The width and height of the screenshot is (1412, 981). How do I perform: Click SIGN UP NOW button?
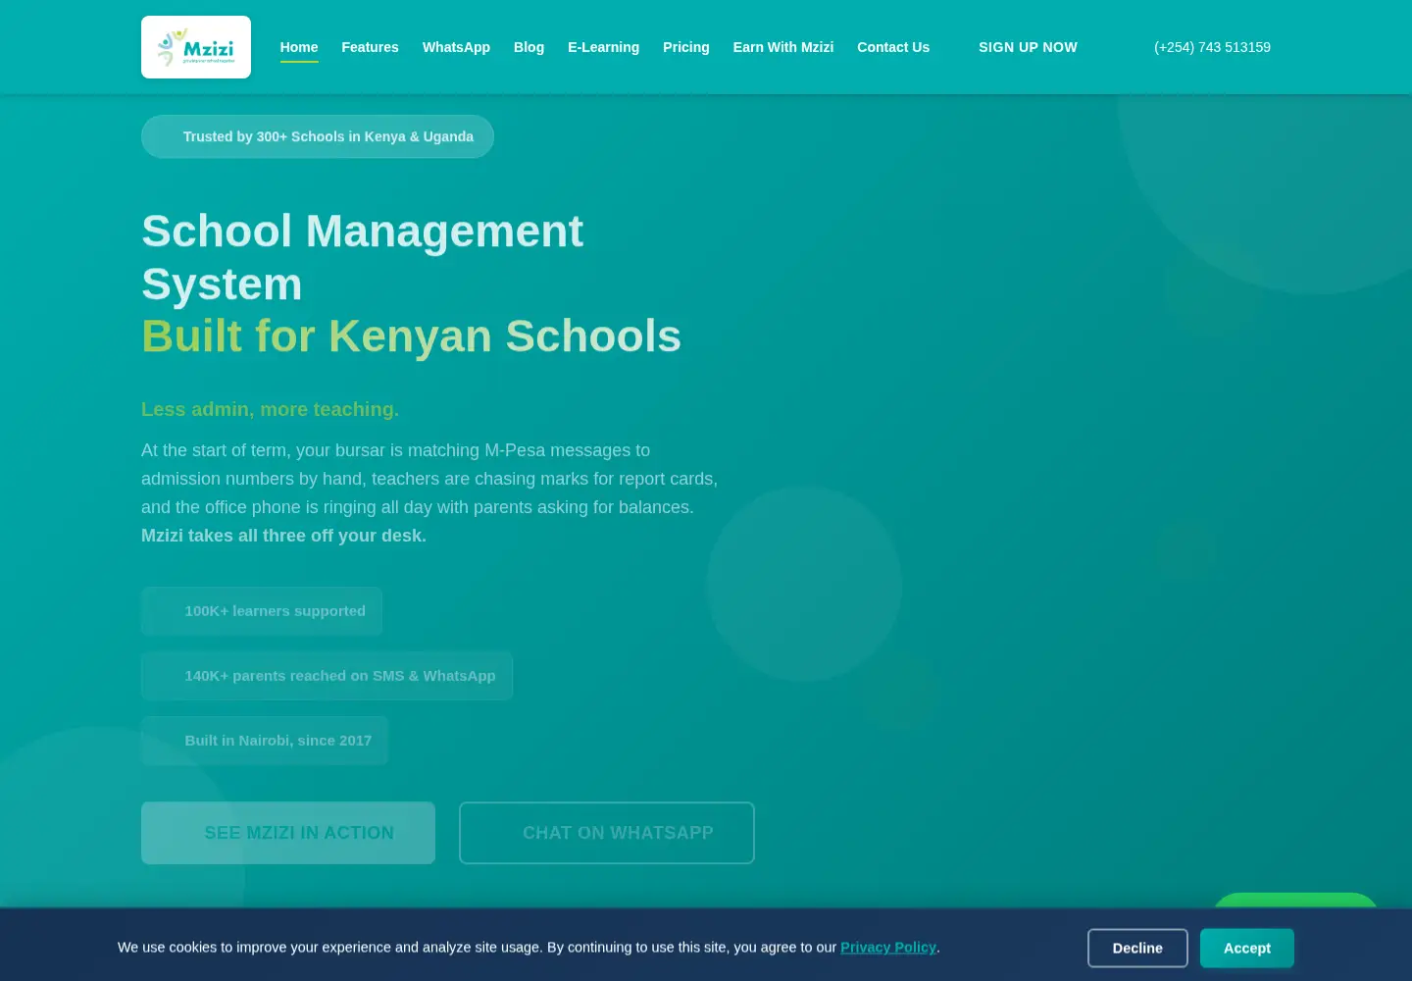tap(1028, 47)
